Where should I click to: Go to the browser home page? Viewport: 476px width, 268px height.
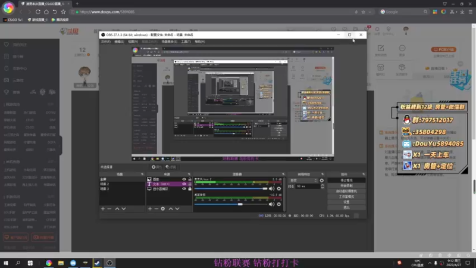46,12
